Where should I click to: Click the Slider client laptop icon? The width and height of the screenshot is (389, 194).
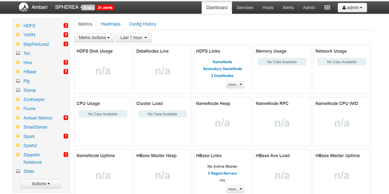tap(18, 171)
